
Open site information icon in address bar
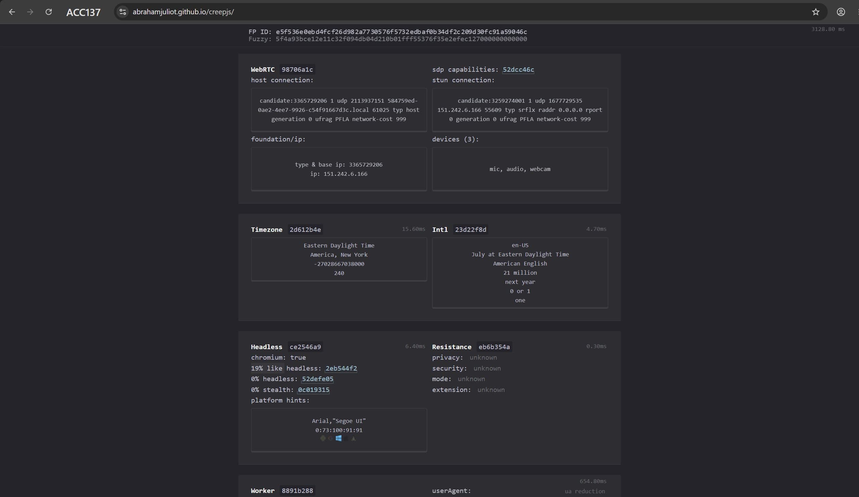[x=123, y=12]
